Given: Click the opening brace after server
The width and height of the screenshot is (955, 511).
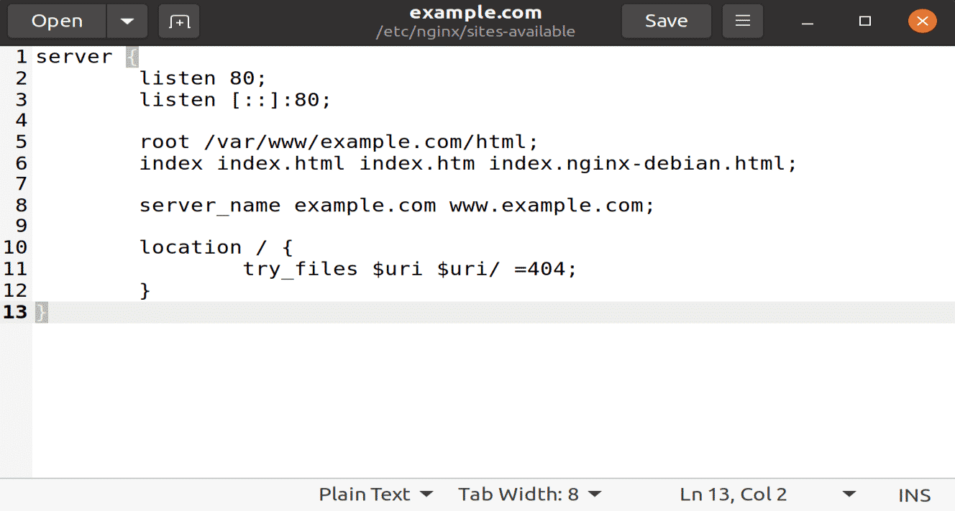Looking at the screenshot, I should coord(132,57).
